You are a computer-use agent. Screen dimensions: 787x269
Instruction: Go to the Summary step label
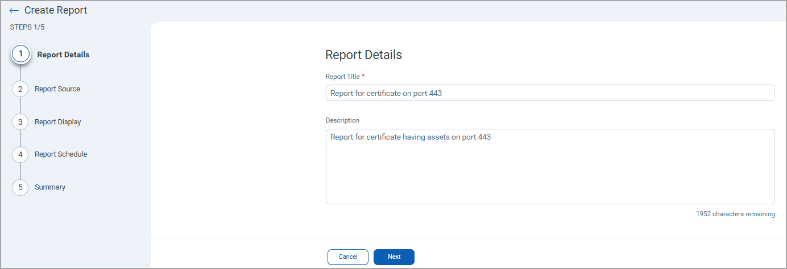(50, 187)
